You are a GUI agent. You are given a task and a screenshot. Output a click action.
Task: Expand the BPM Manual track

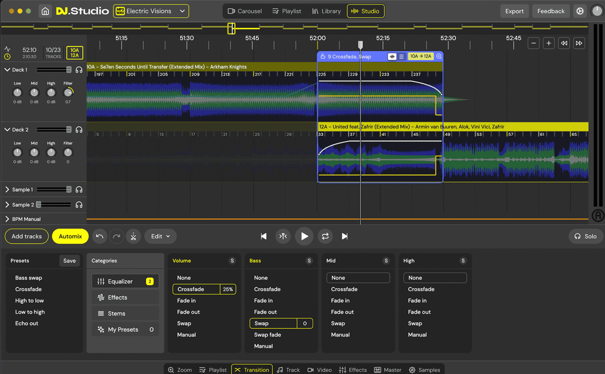[x=7, y=219]
